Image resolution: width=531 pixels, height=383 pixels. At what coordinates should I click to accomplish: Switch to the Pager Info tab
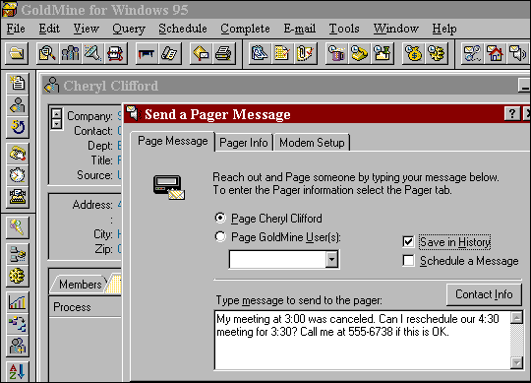point(244,143)
